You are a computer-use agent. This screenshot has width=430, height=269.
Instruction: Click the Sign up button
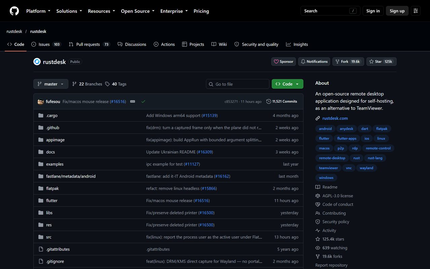tap(397, 11)
